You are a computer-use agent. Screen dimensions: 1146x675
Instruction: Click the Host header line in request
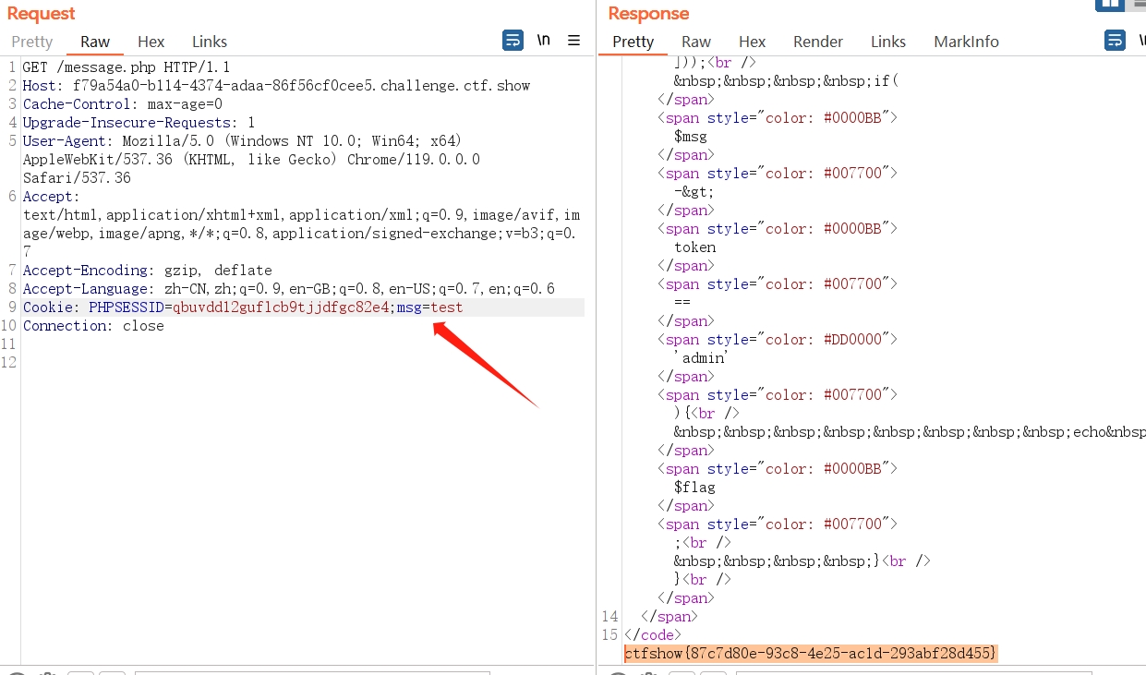click(x=277, y=86)
